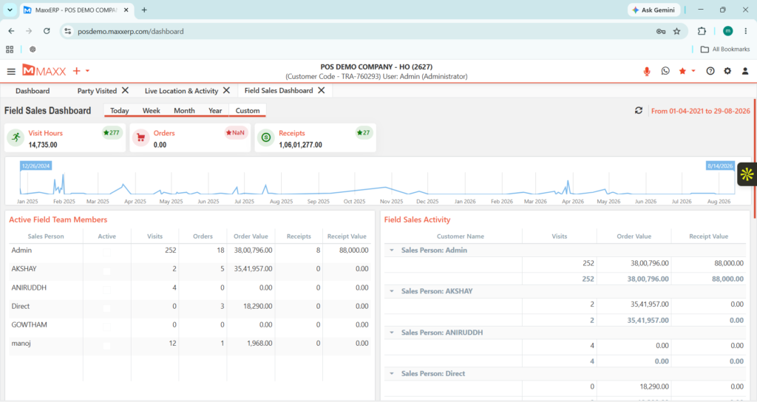Click the Custom date range button
This screenshot has width=757, height=402.
pyautogui.click(x=248, y=111)
